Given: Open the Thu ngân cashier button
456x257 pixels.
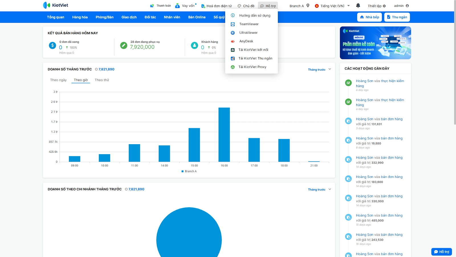Looking at the screenshot, I should click(397, 17).
